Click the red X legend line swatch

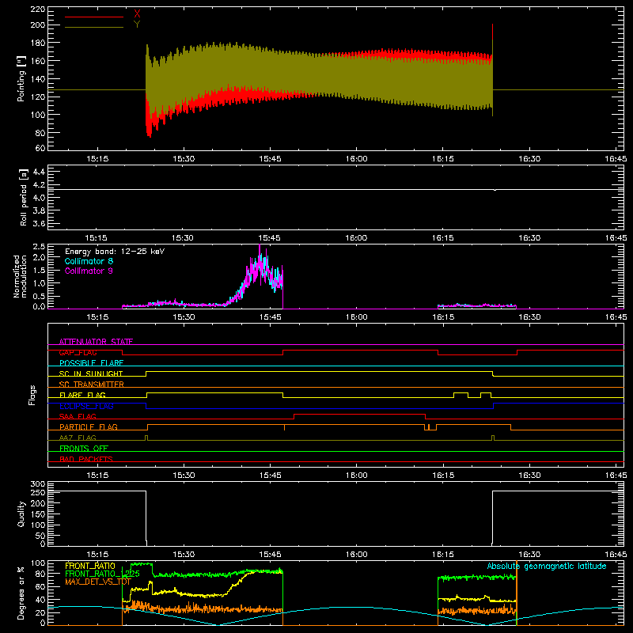point(94,17)
